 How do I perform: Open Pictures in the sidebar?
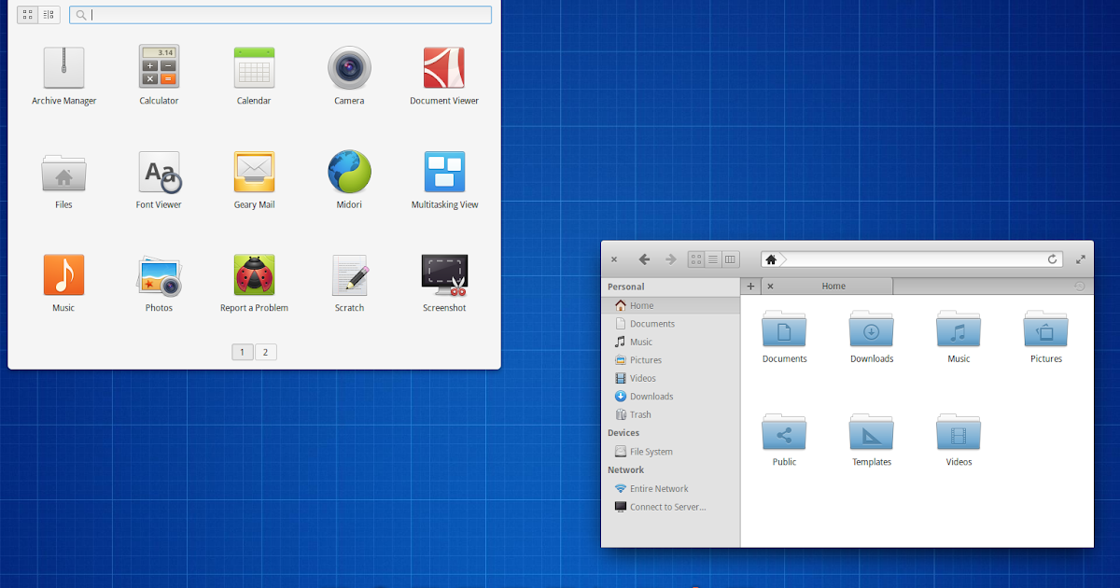tap(670, 360)
